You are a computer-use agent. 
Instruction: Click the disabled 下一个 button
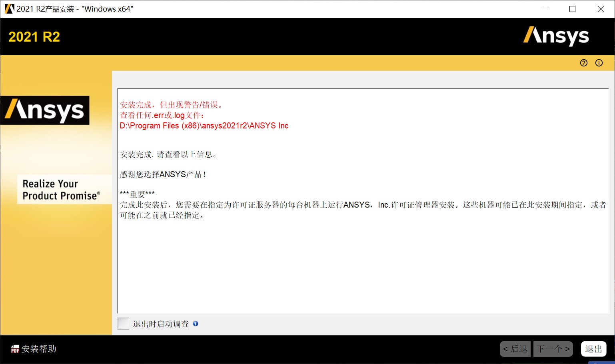tap(553, 349)
